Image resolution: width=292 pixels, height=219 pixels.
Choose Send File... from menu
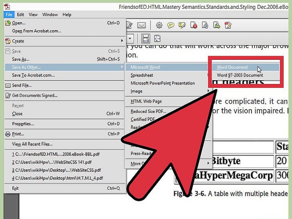(65, 85)
